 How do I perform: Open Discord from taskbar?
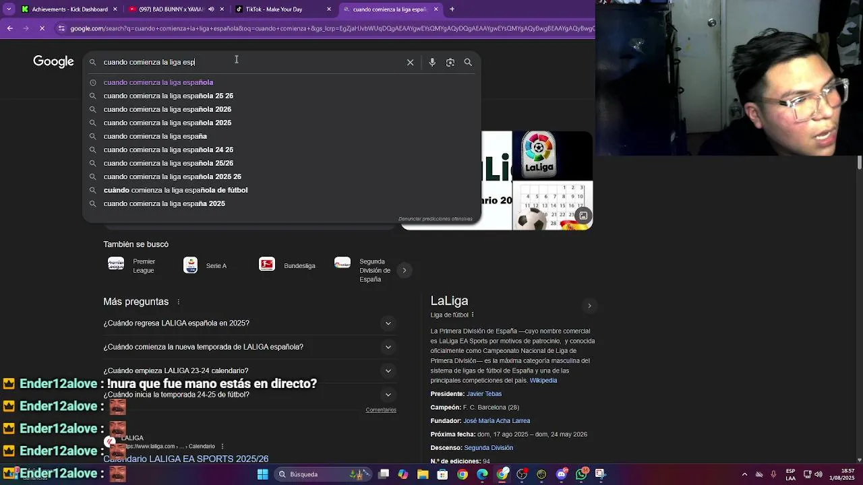(561, 474)
